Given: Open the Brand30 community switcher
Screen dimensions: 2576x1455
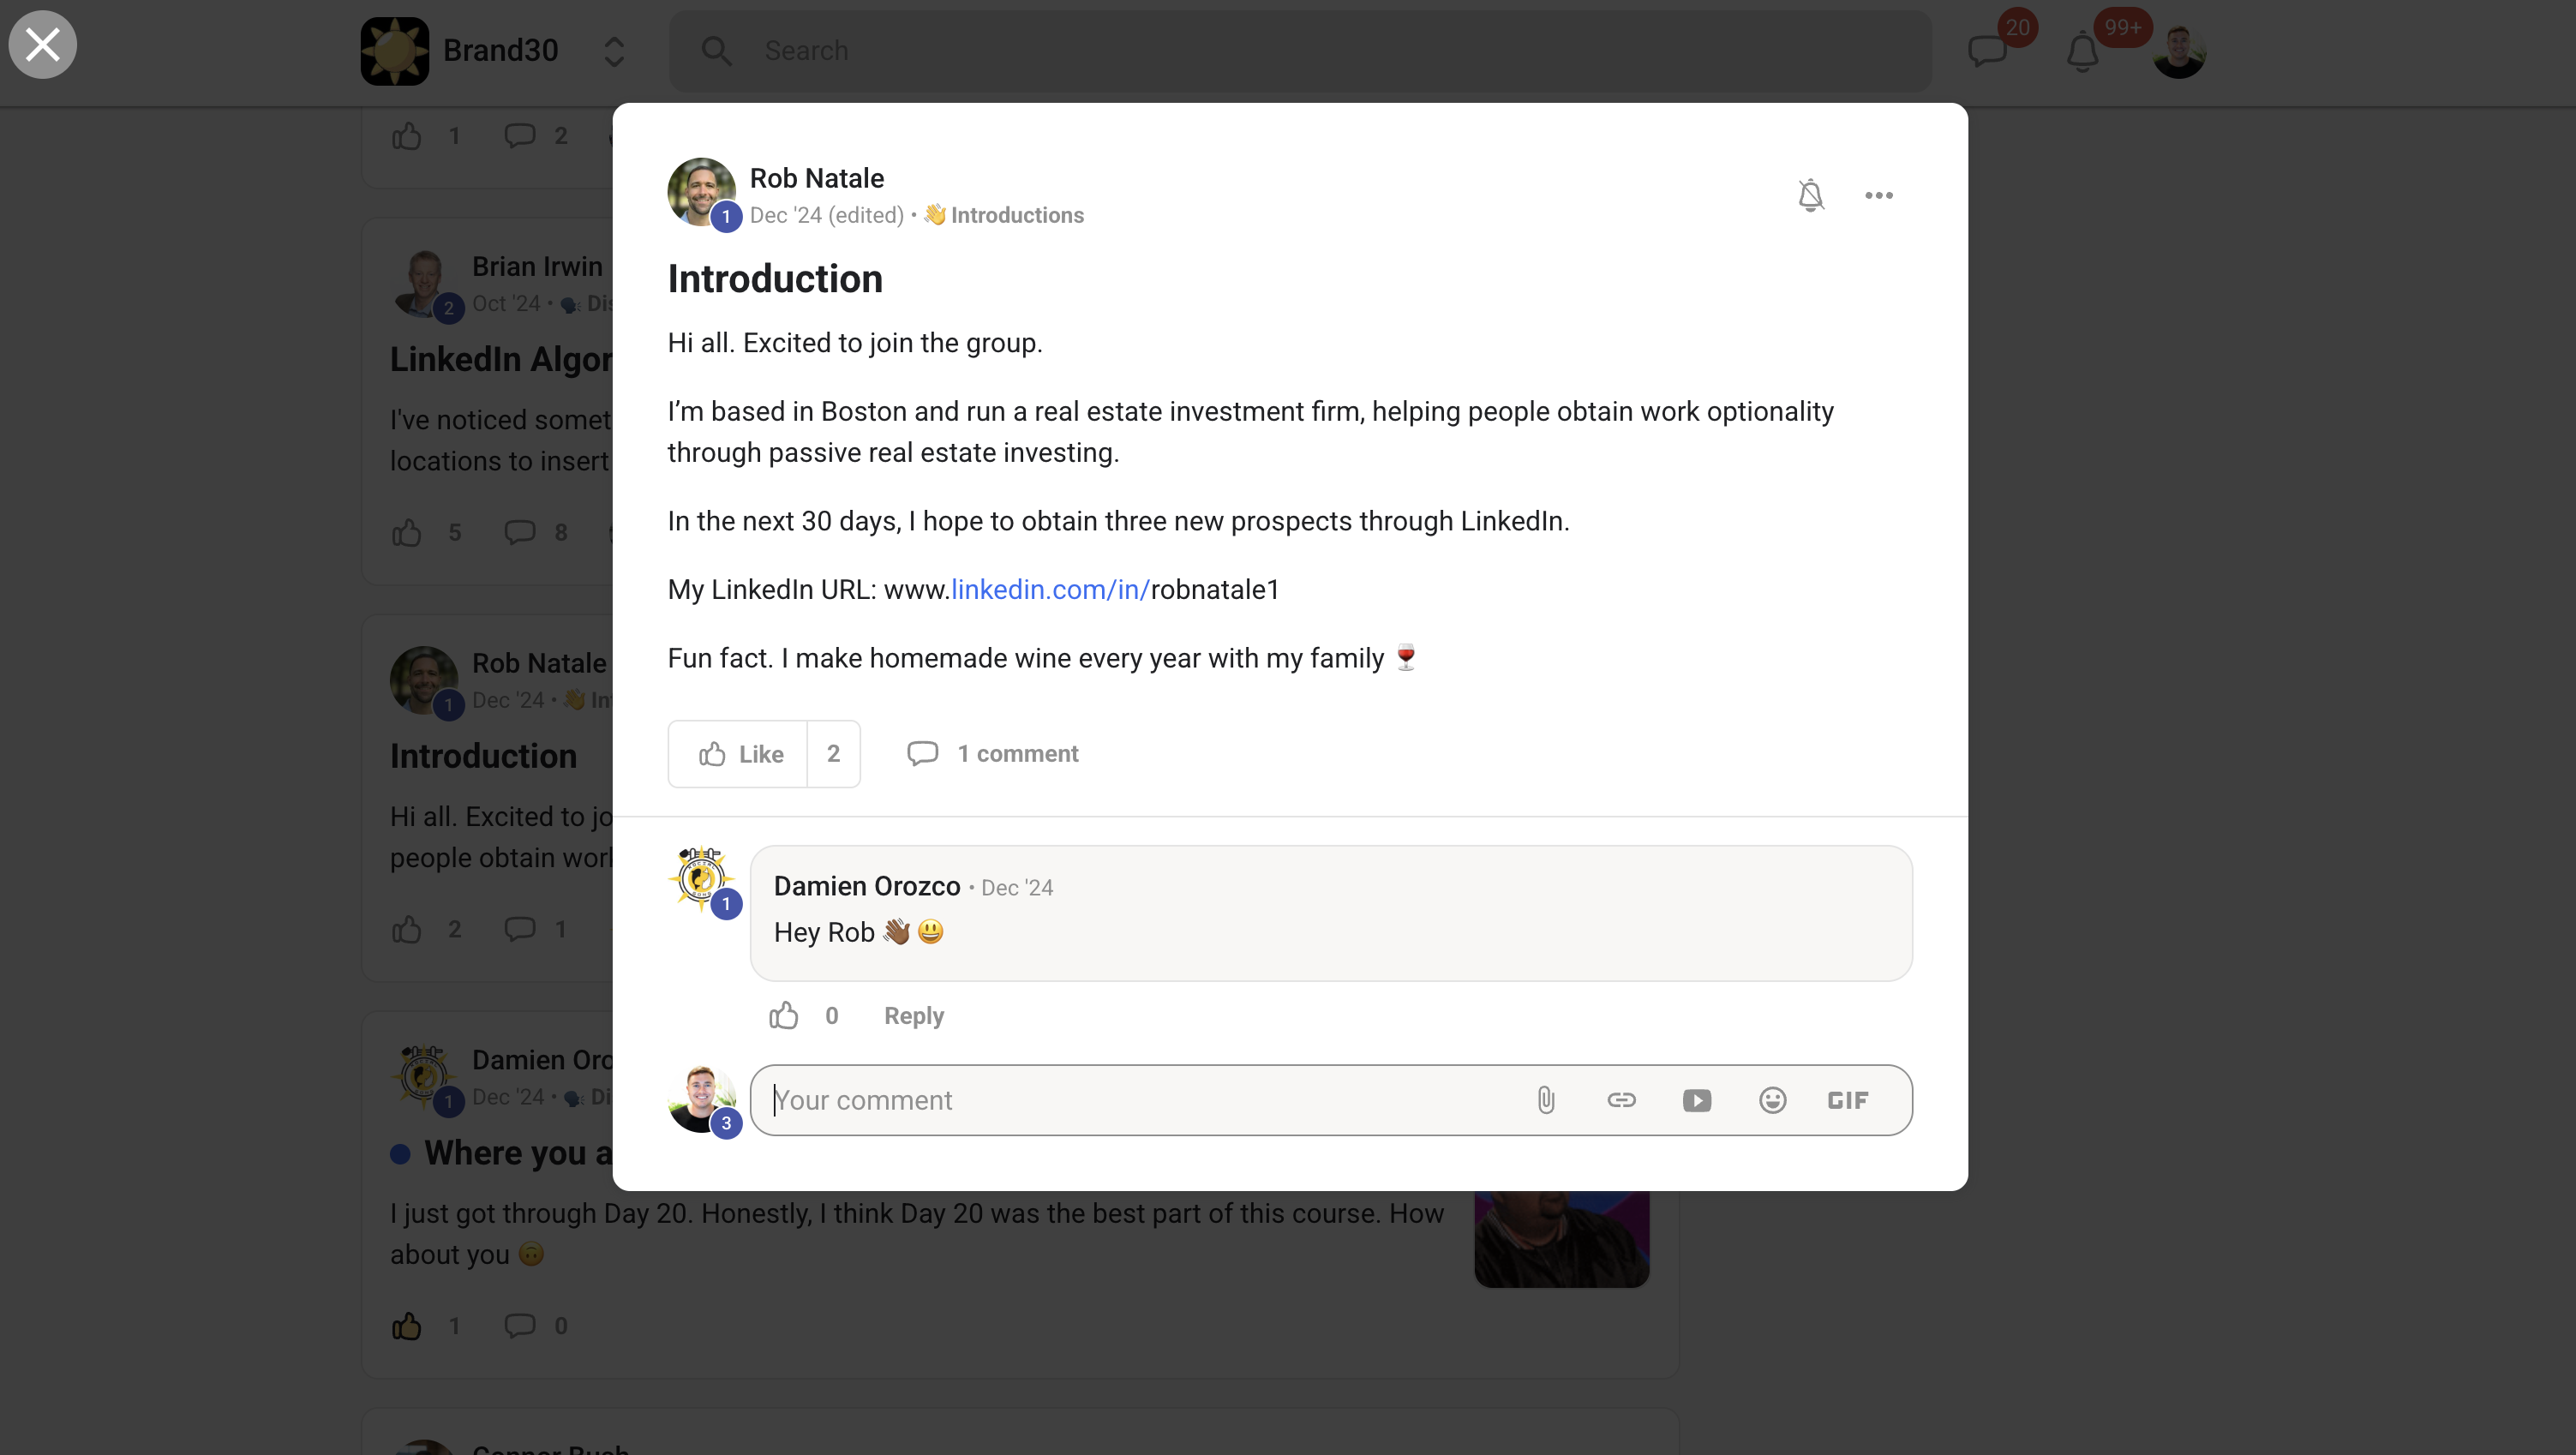Looking at the screenshot, I should click(614, 50).
